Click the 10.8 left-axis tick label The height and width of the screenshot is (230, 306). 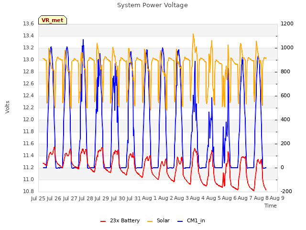29,191
